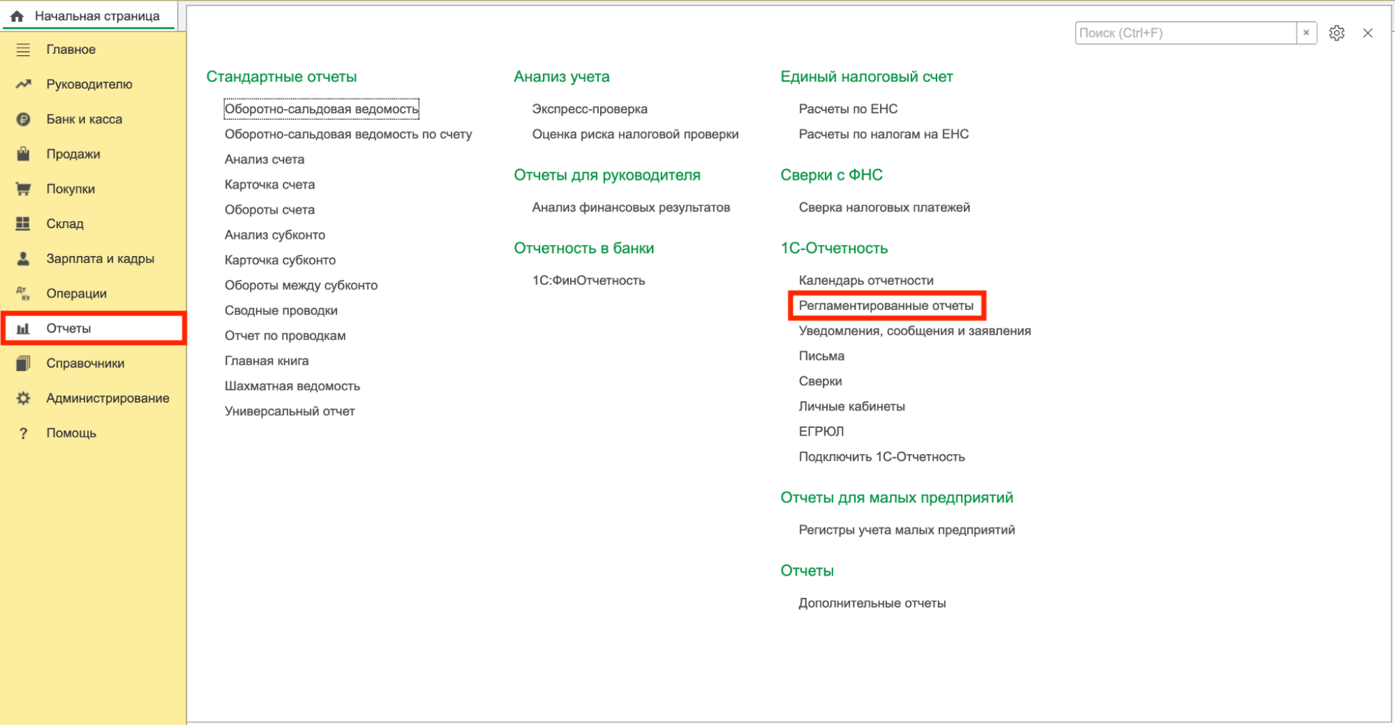Open Обороты счета report
Viewport: 1395px width, 725px height.
tap(269, 209)
